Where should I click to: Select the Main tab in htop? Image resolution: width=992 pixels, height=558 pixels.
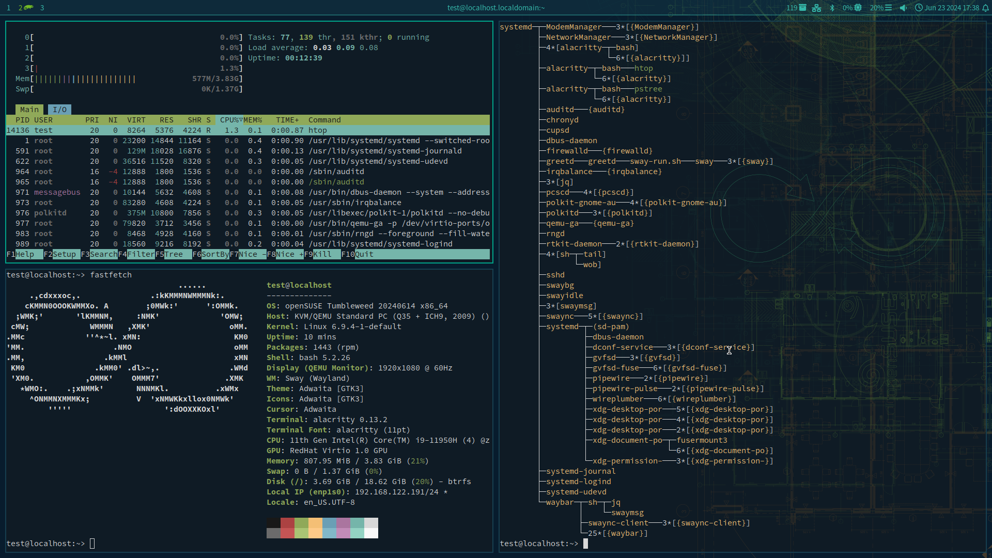coord(29,109)
